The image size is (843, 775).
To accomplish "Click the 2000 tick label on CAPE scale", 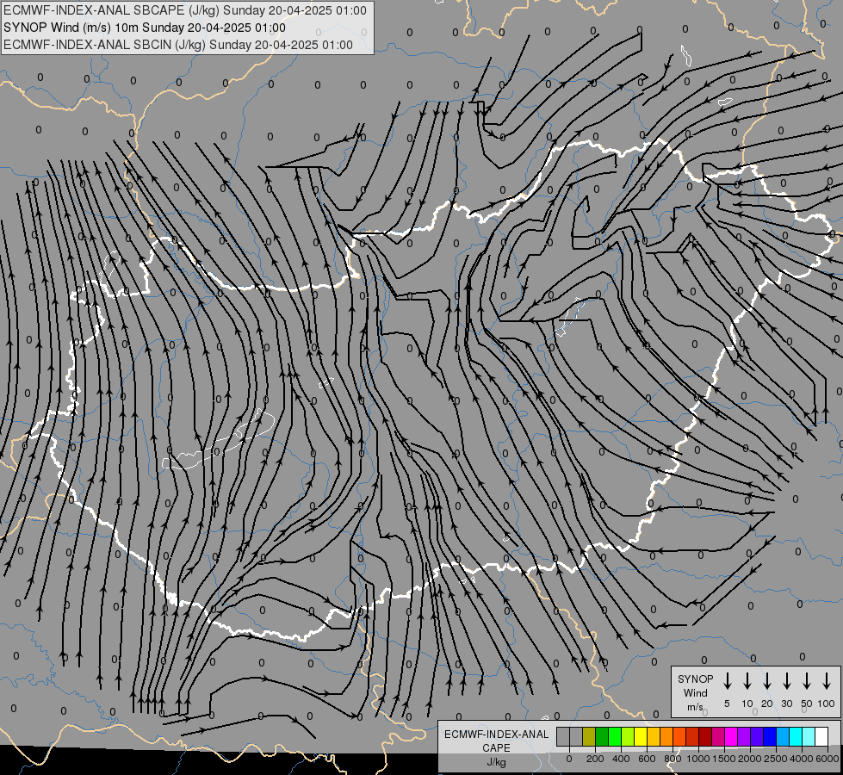I will click(x=750, y=759).
